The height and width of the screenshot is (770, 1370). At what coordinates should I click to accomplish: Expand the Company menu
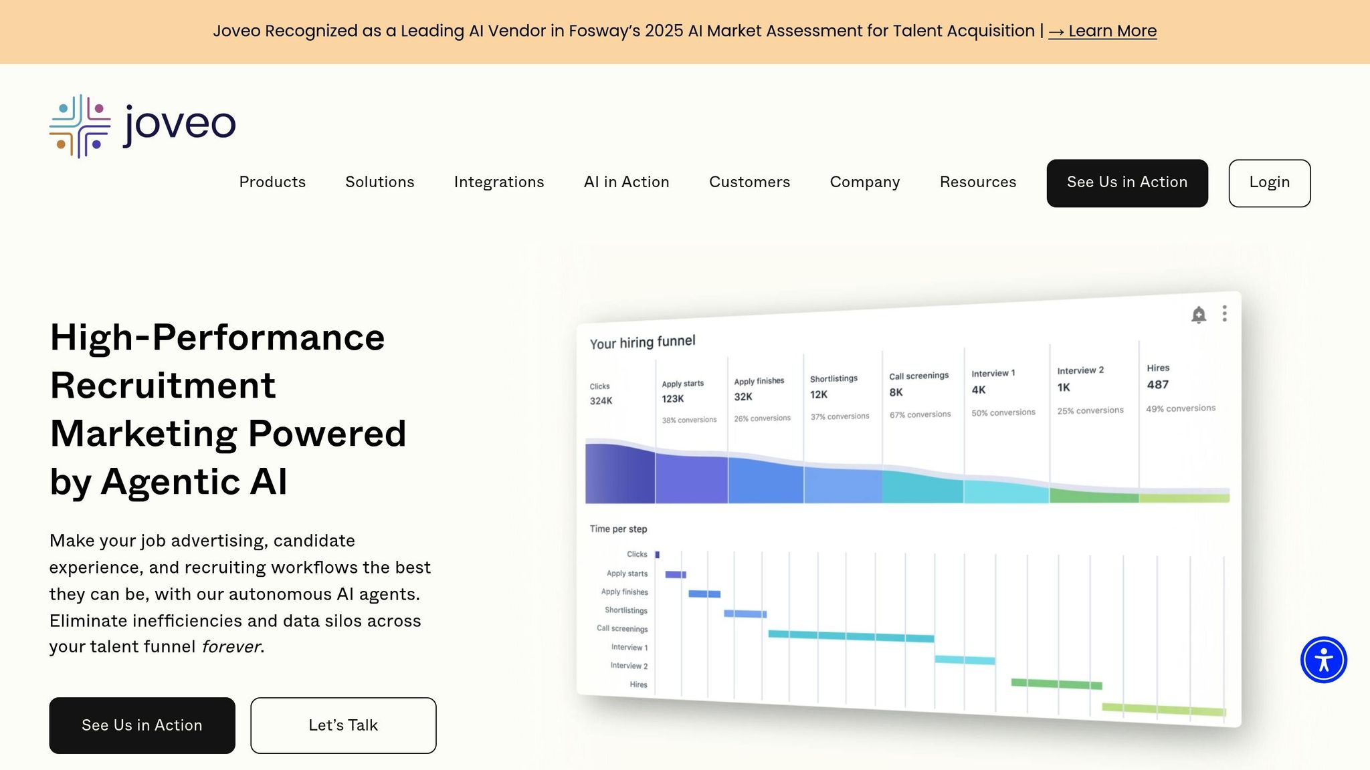pos(864,182)
